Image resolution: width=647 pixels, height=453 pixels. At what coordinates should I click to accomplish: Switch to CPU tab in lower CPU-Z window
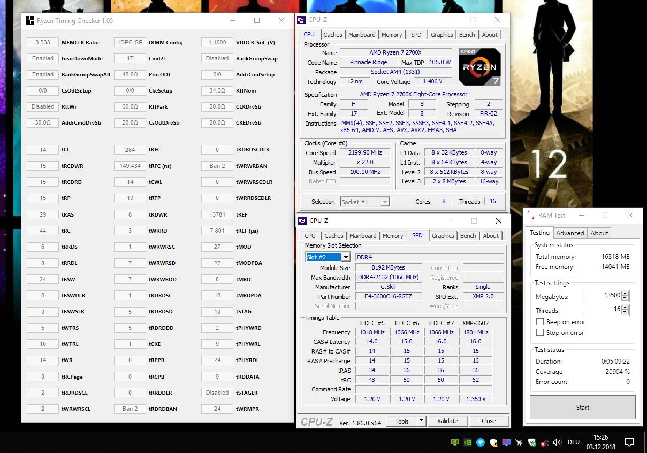tap(310, 236)
